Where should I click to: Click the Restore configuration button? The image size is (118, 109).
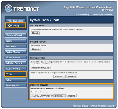click(72, 77)
